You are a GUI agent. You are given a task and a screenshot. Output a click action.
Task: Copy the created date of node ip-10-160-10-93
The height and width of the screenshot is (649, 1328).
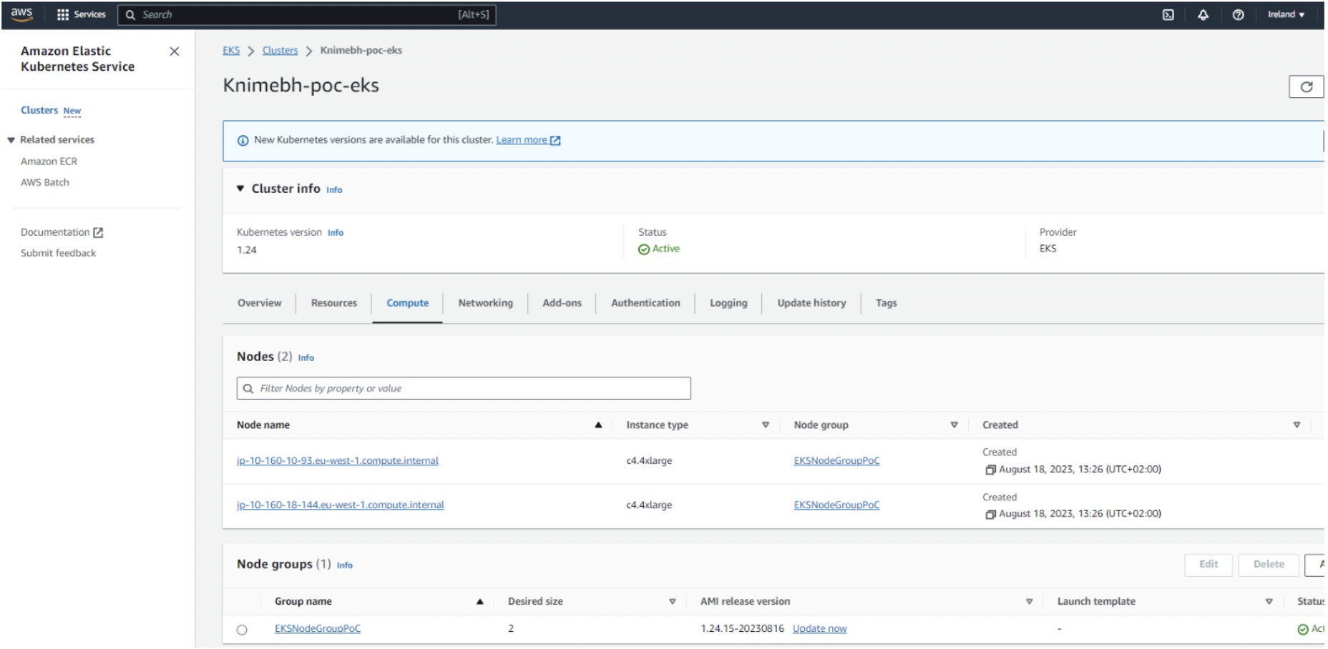990,470
